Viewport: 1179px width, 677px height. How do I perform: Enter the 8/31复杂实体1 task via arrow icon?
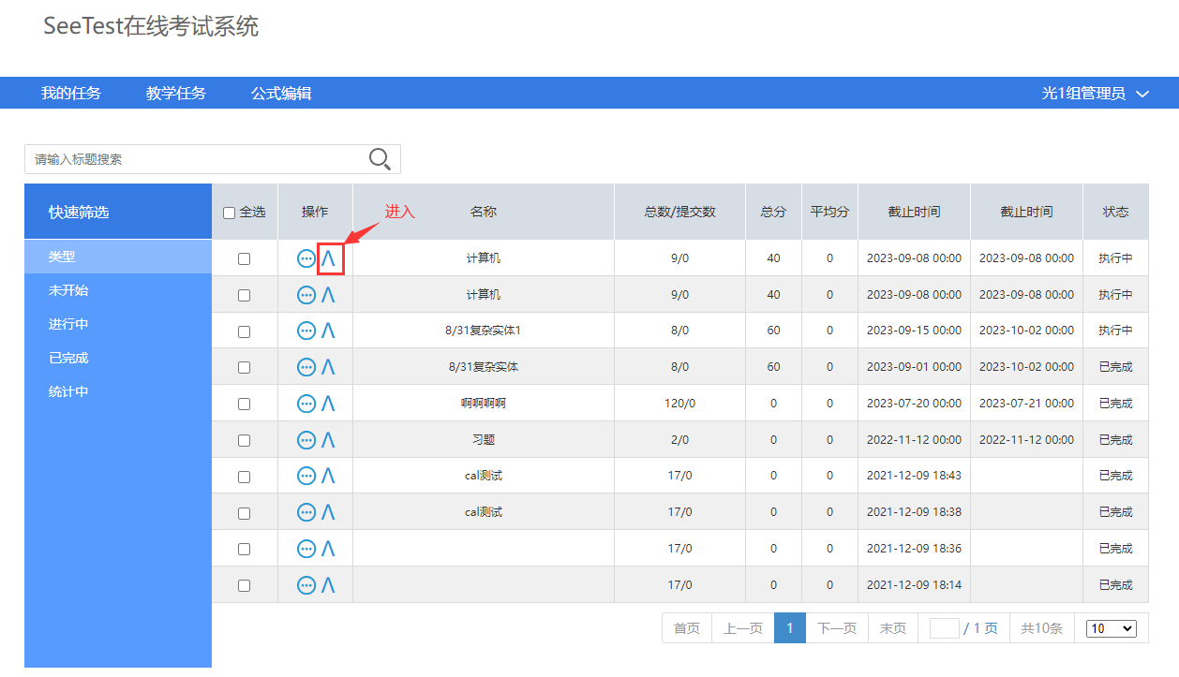coord(328,331)
